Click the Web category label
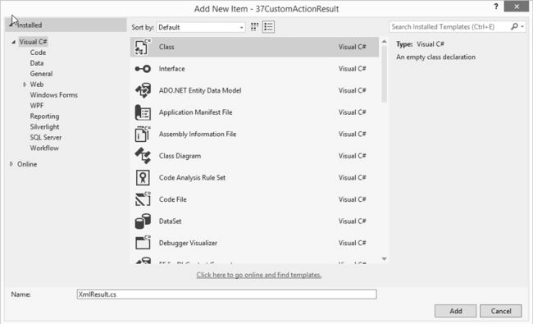This screenshot has height=324, width=533. point(37,84)
